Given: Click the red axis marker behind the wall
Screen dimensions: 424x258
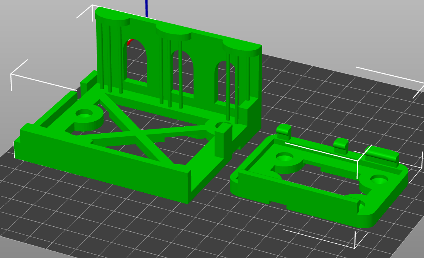Looking at the screenshot, I should 130,41.
